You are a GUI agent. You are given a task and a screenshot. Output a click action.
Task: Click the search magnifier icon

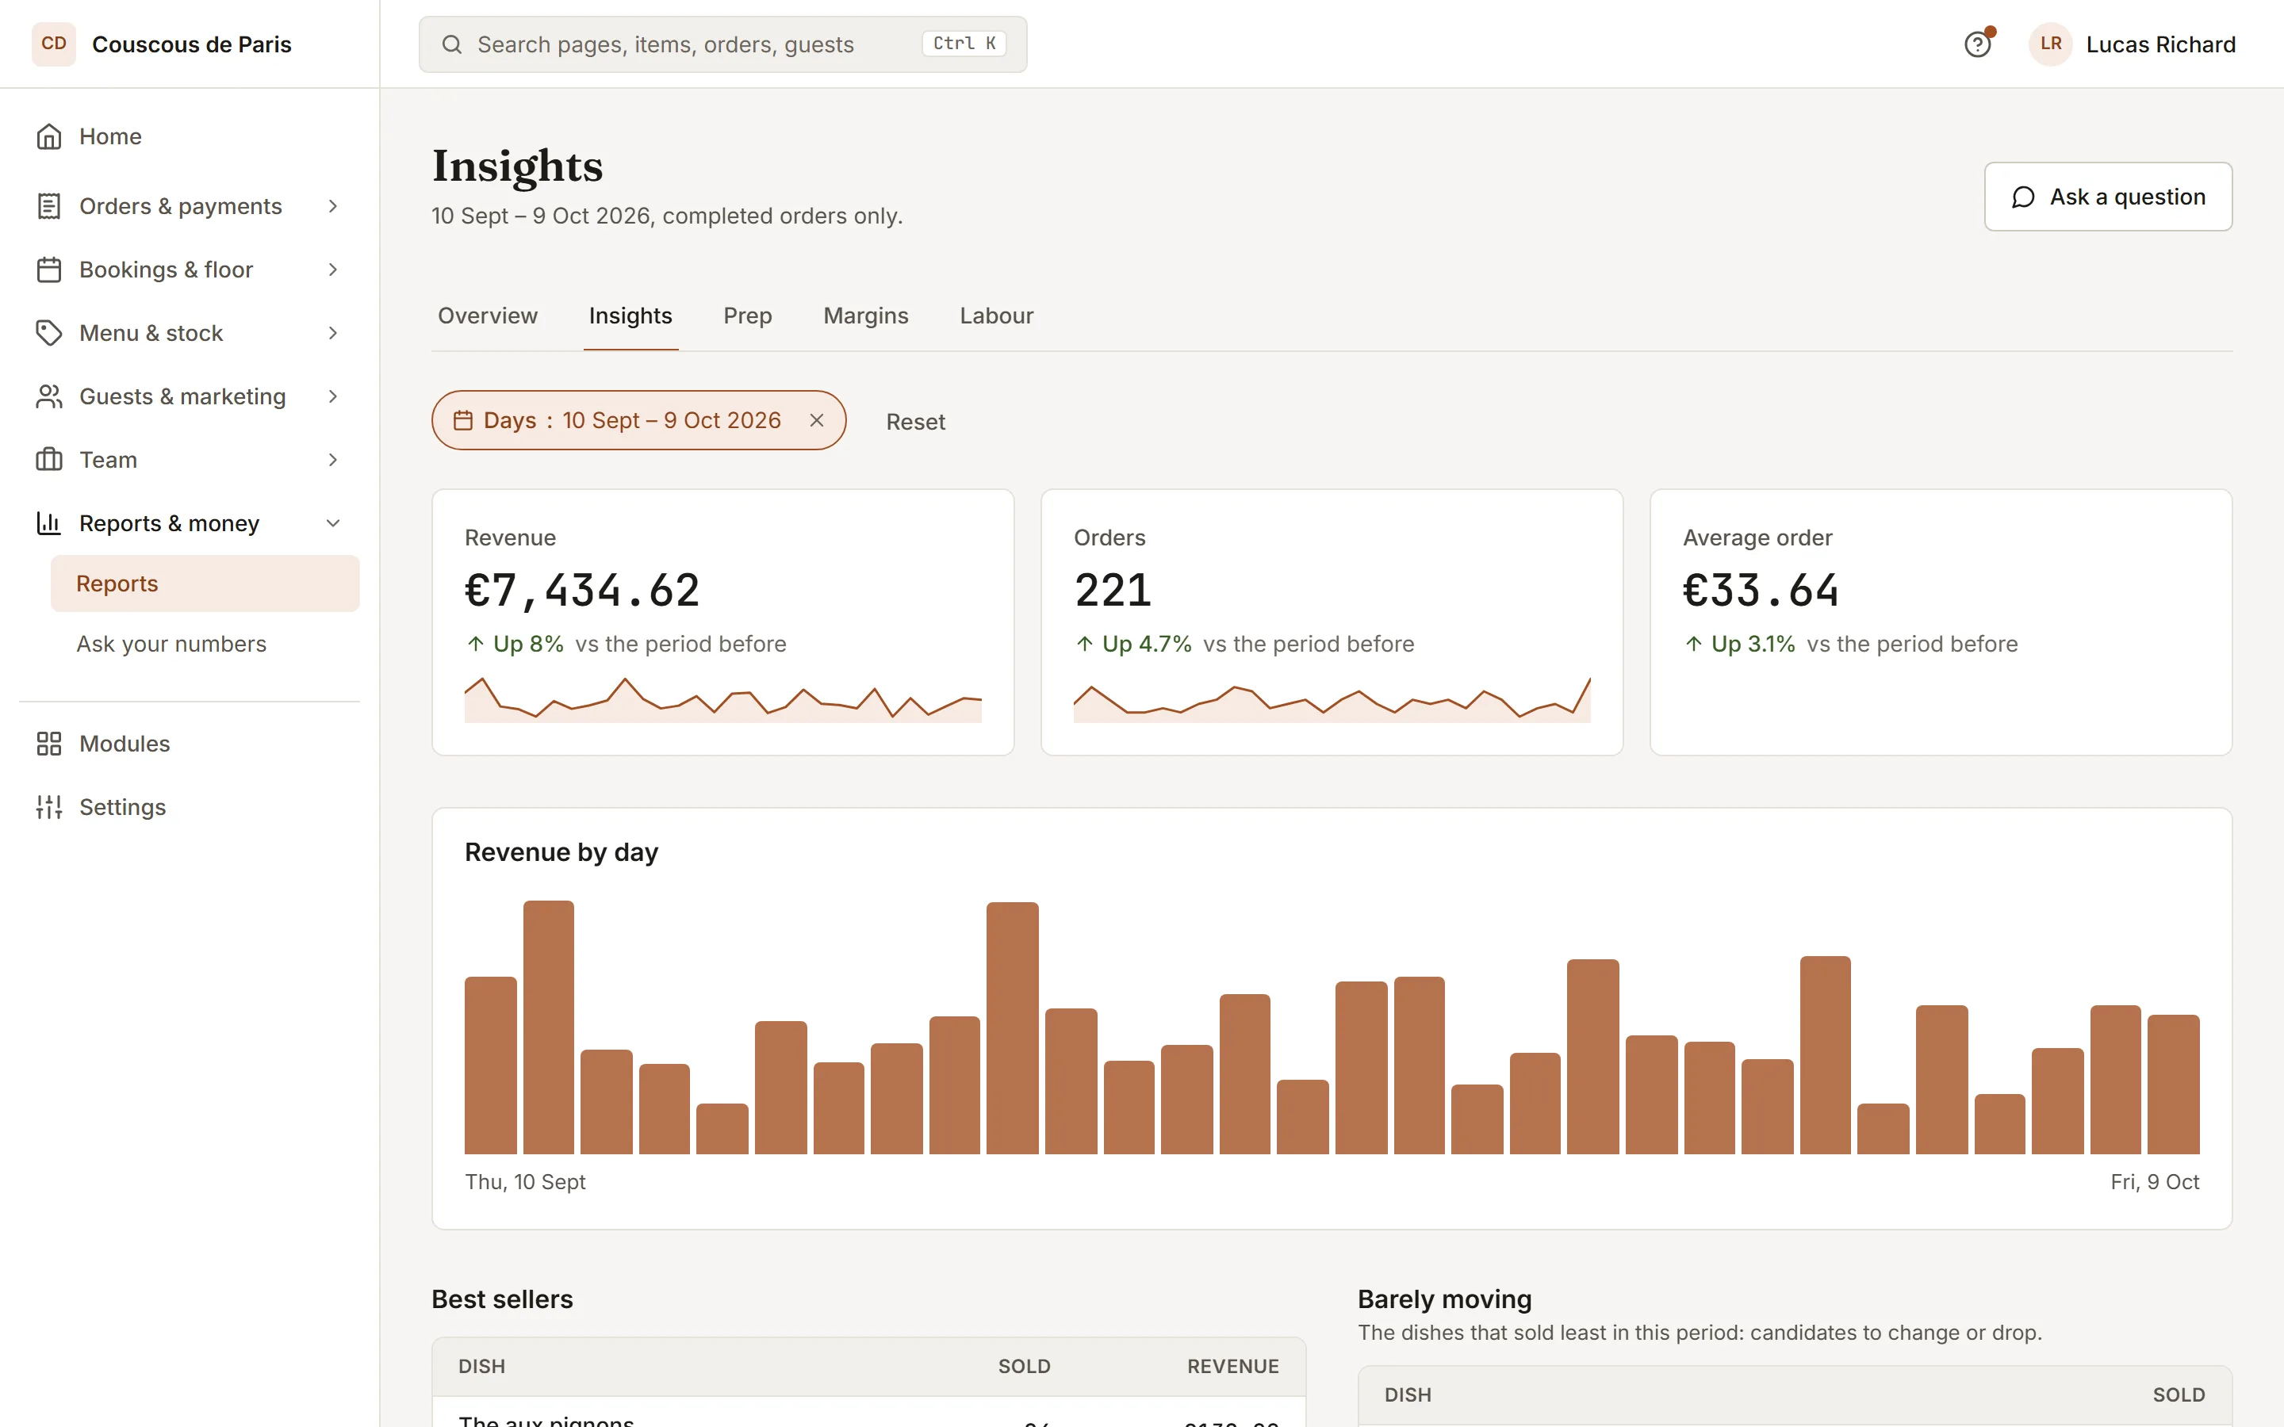coord(452,44)
